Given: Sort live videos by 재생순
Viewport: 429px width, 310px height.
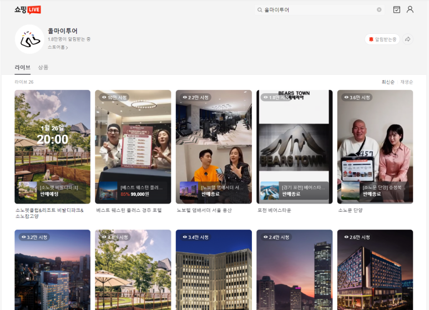Looking at the screenshot, I should (x=407, y=82).
